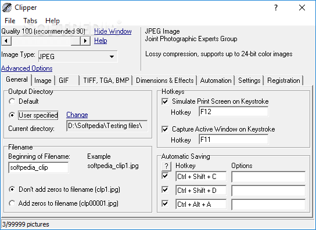Screen dimensions: 316x230
Task: Toggle Capture Active Window on Keystroke checkbox
Action: 165,129
